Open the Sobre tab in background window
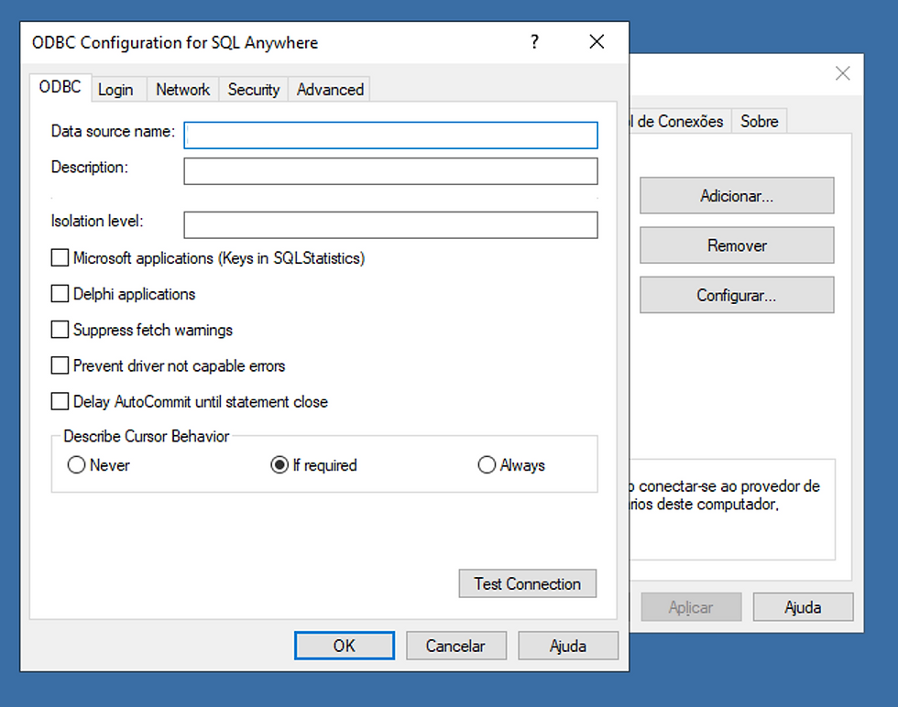The image size is (898, 707). coord(760,122)
